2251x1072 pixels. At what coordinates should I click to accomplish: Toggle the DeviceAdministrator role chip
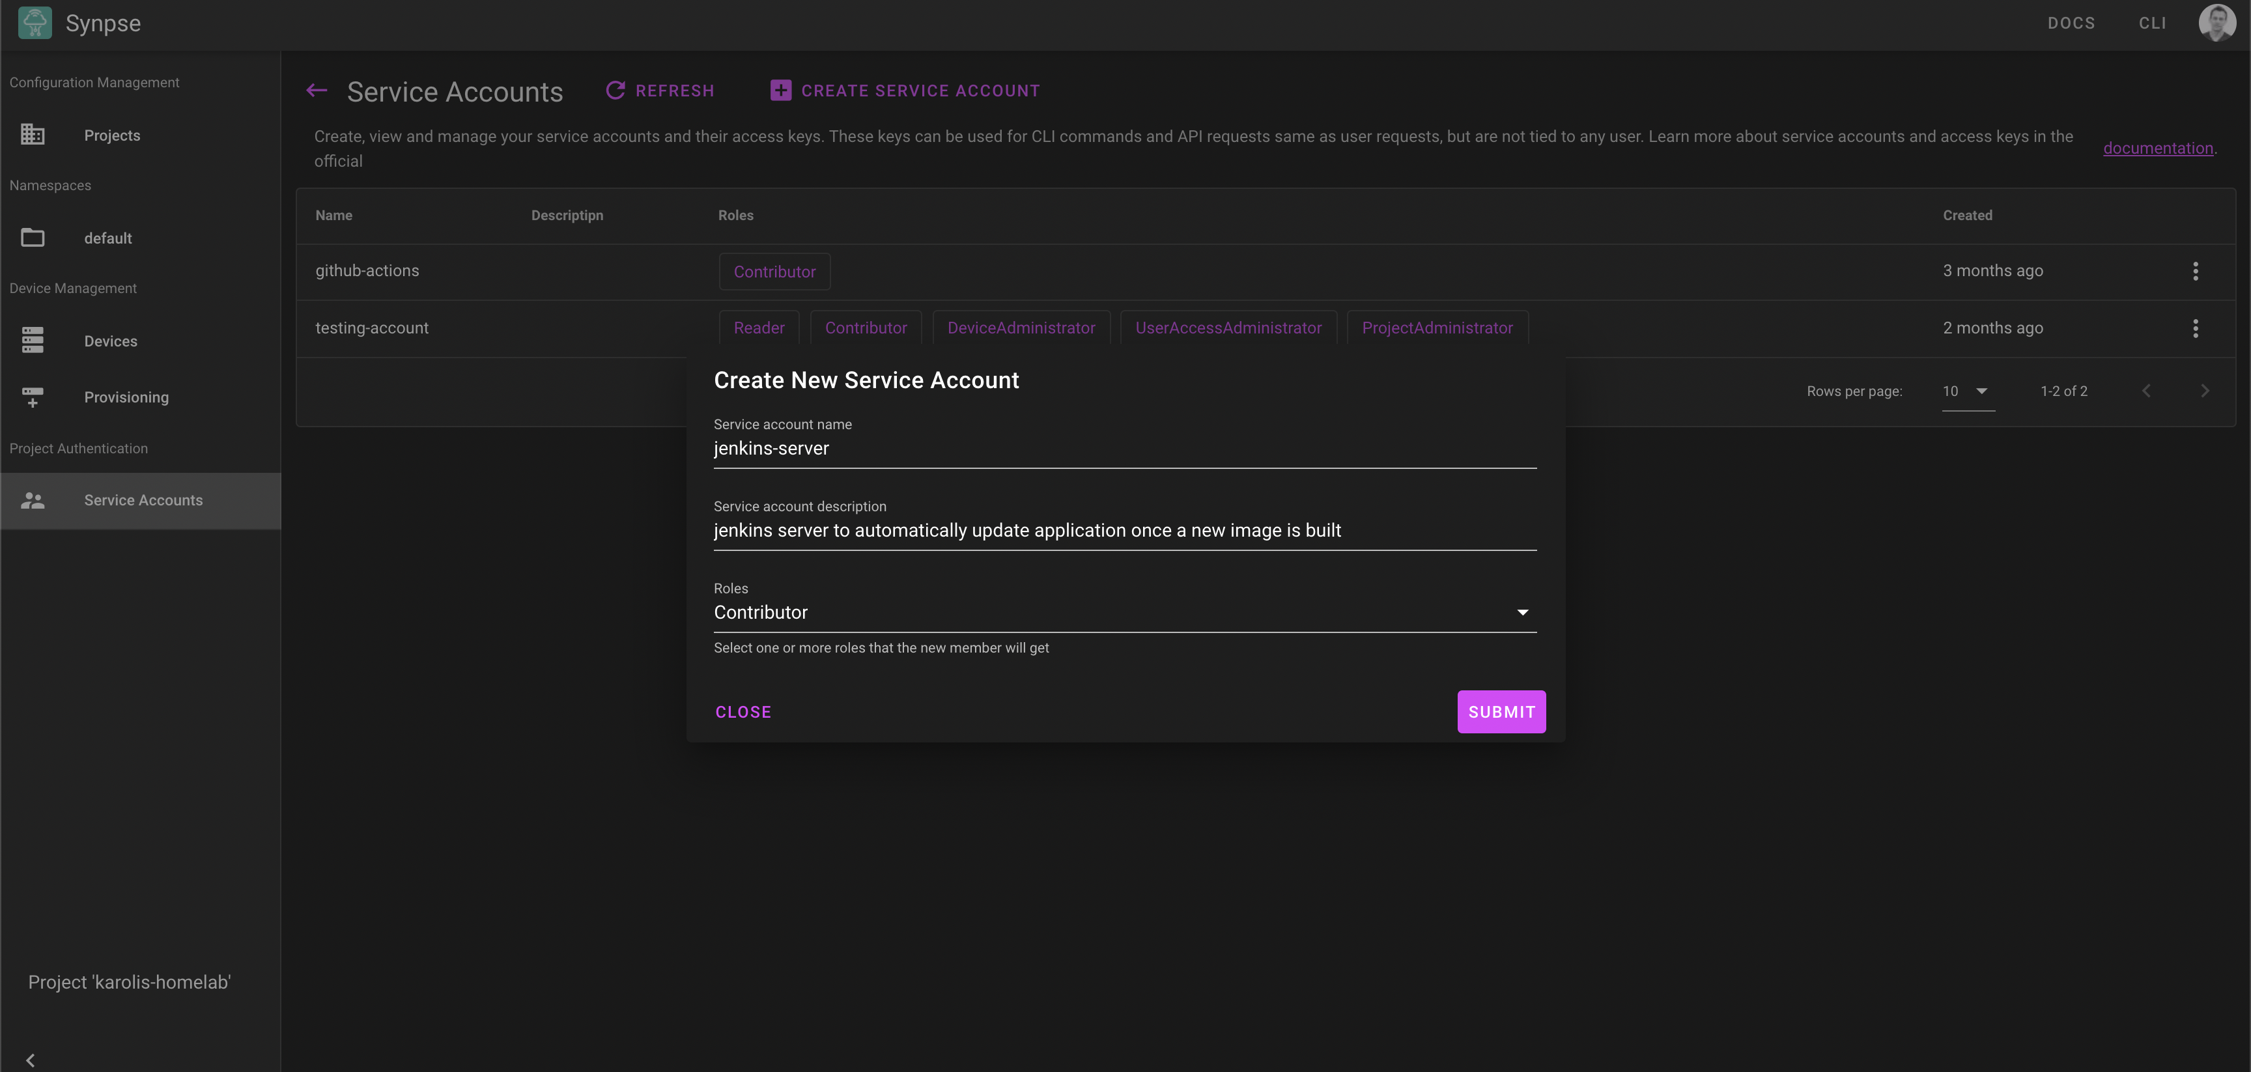point(1021,328)
